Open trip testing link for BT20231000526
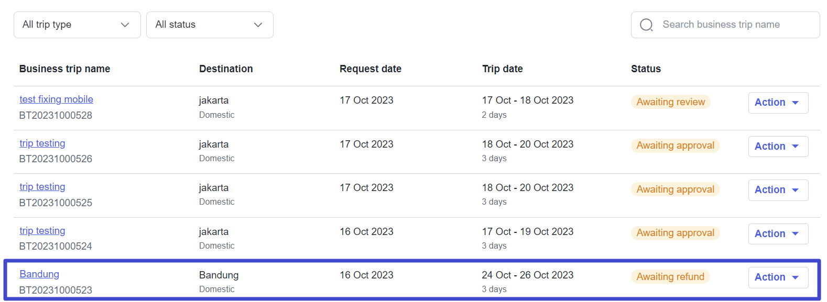Viewport: 827px width, 302px height. point(42,143)
